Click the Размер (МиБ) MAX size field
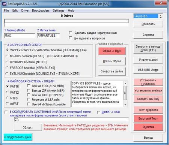 [x=20, y=36]
